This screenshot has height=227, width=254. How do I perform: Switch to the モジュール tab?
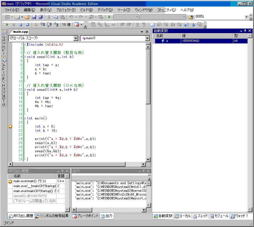(219, 216)
